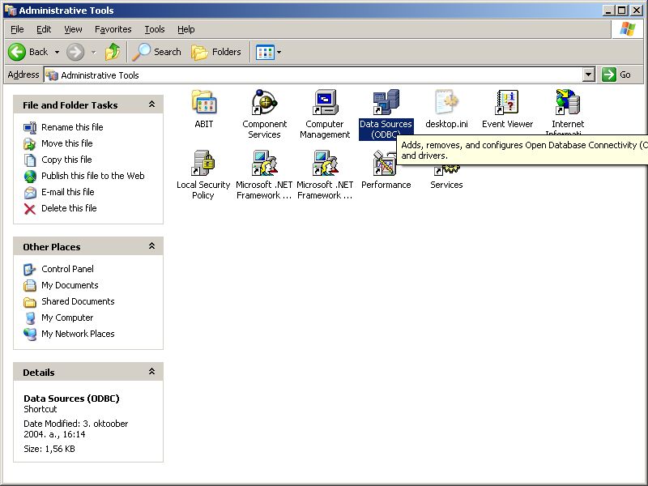Click Delete this file
The width and height of the screenshot is (648, 486).
pyautogui.click(x=69, y=208)
